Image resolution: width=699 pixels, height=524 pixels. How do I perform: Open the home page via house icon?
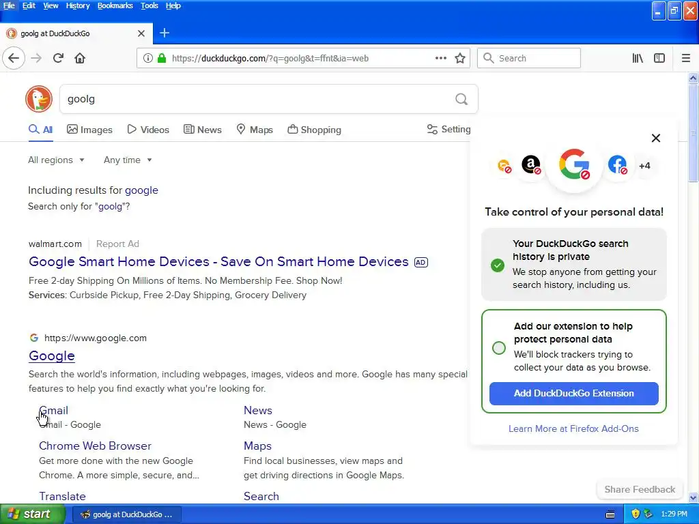80,59
